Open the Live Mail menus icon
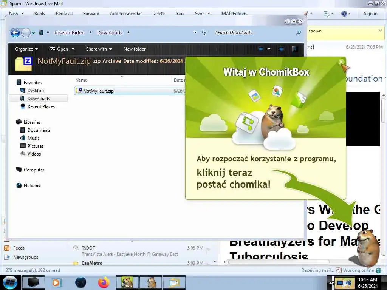The height and width of the screenshot is (290, 387). pyautogui.click(x=326, y=14)
